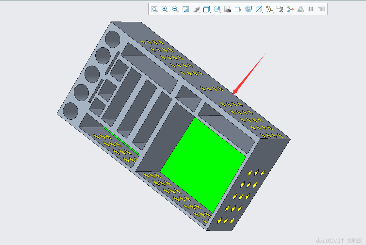Toggle the perspective view icon
The width and height of the screenshot is (366, 245).
[248, 9]
